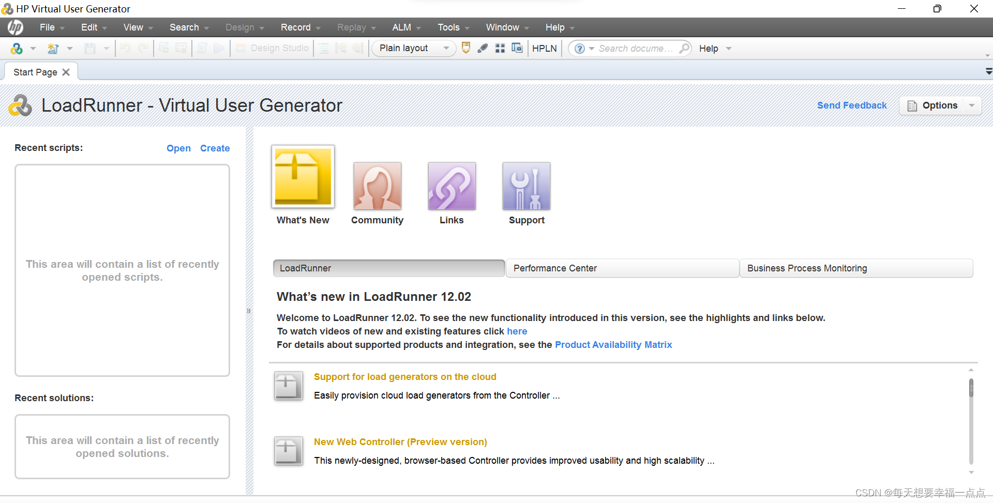
Task: Click box icon beside cloud load generators
Action: click(x=289, y=386)
